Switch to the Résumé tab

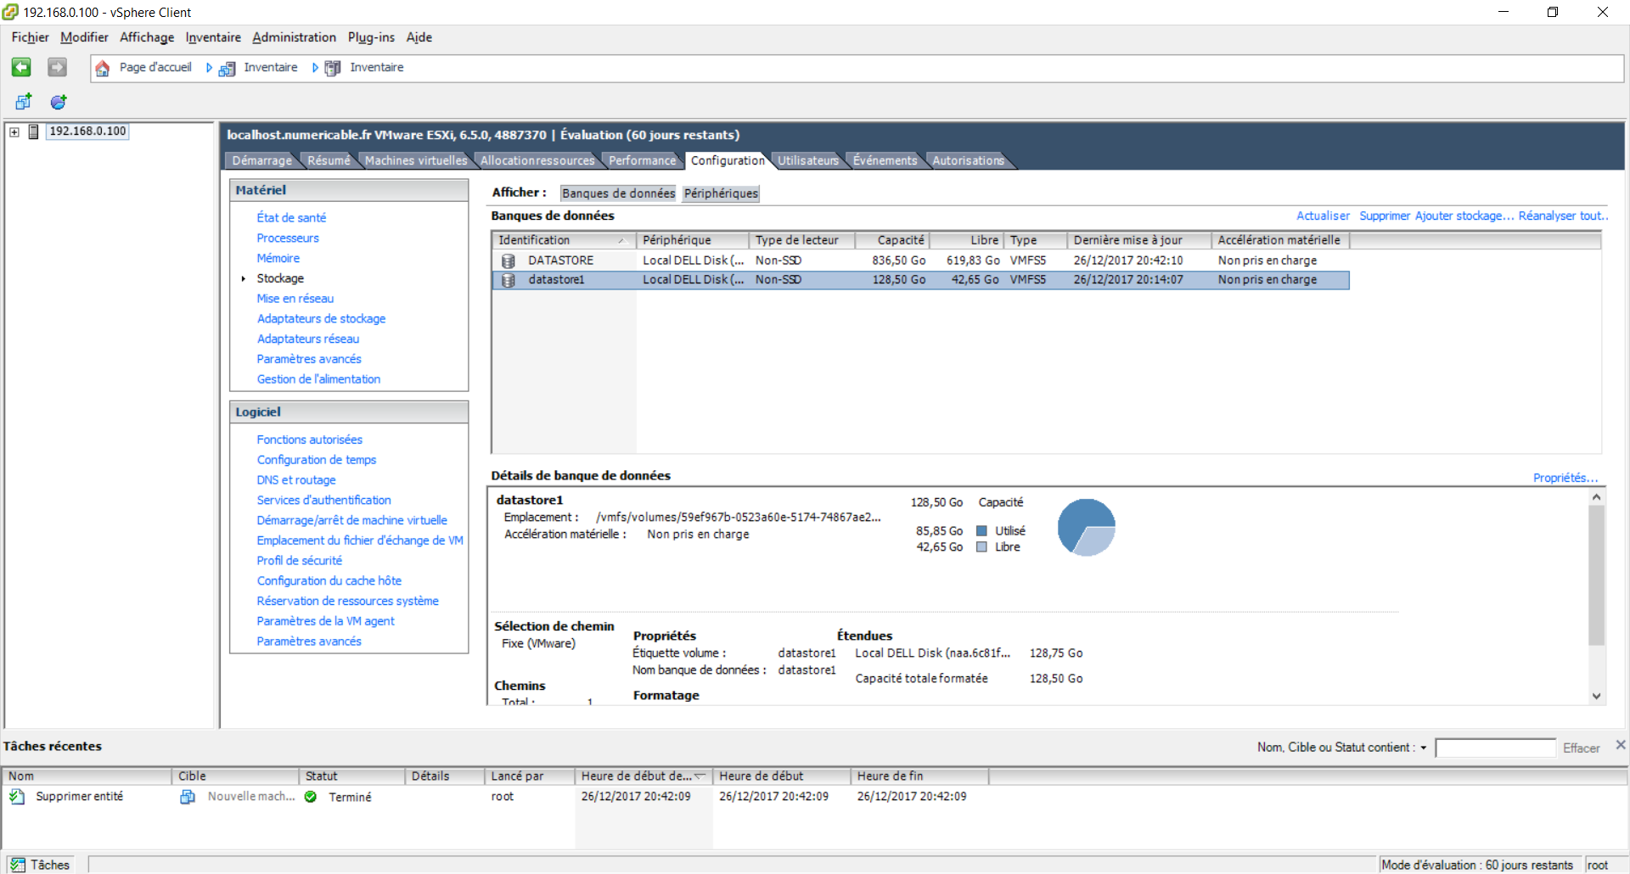coord(329,160)
